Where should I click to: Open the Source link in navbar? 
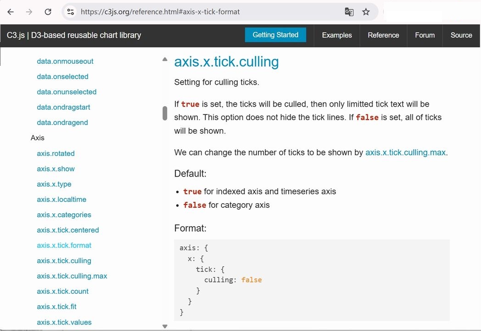[461, 35]
